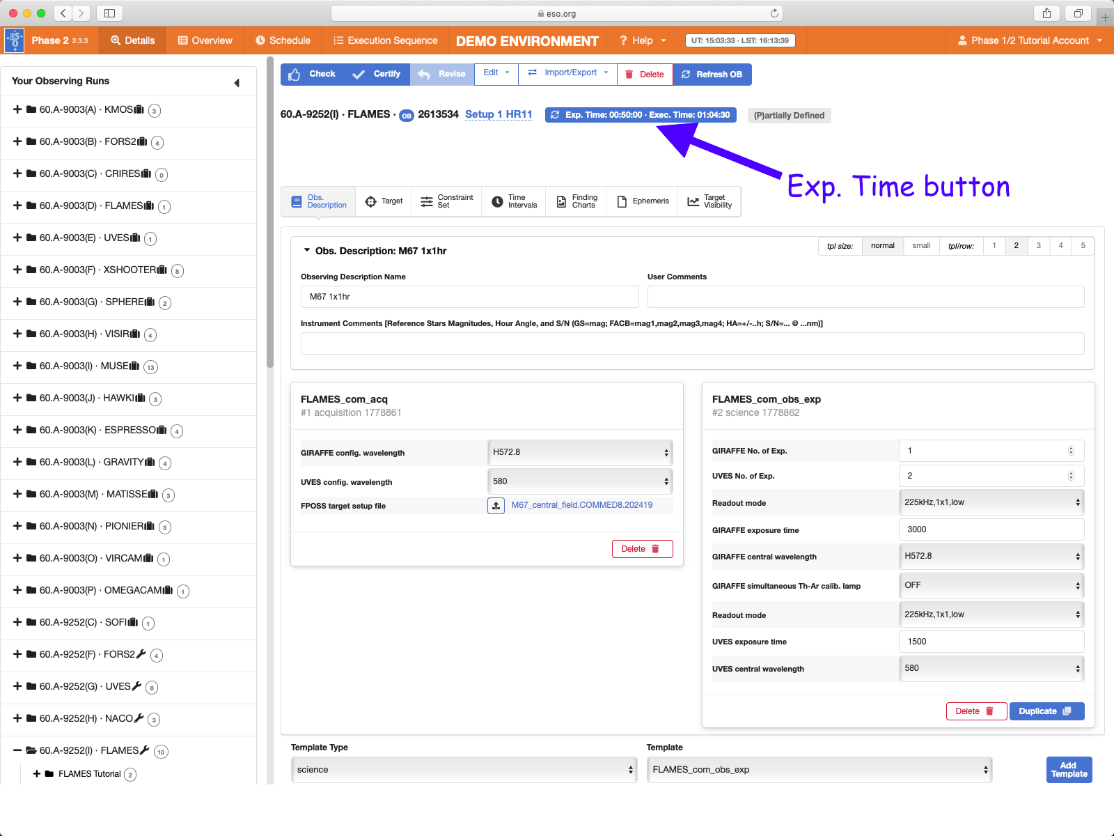Switch to the Finding Charts tab

[x=576, y=201]
